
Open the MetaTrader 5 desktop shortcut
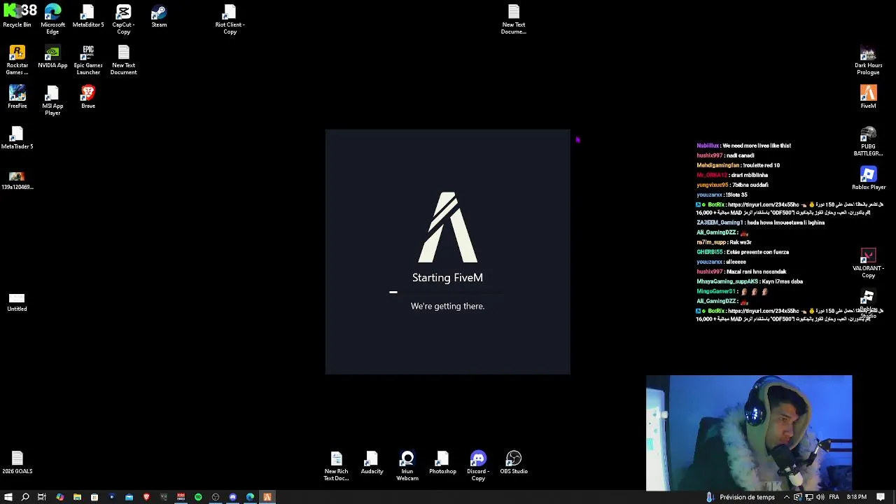[17, 139]
